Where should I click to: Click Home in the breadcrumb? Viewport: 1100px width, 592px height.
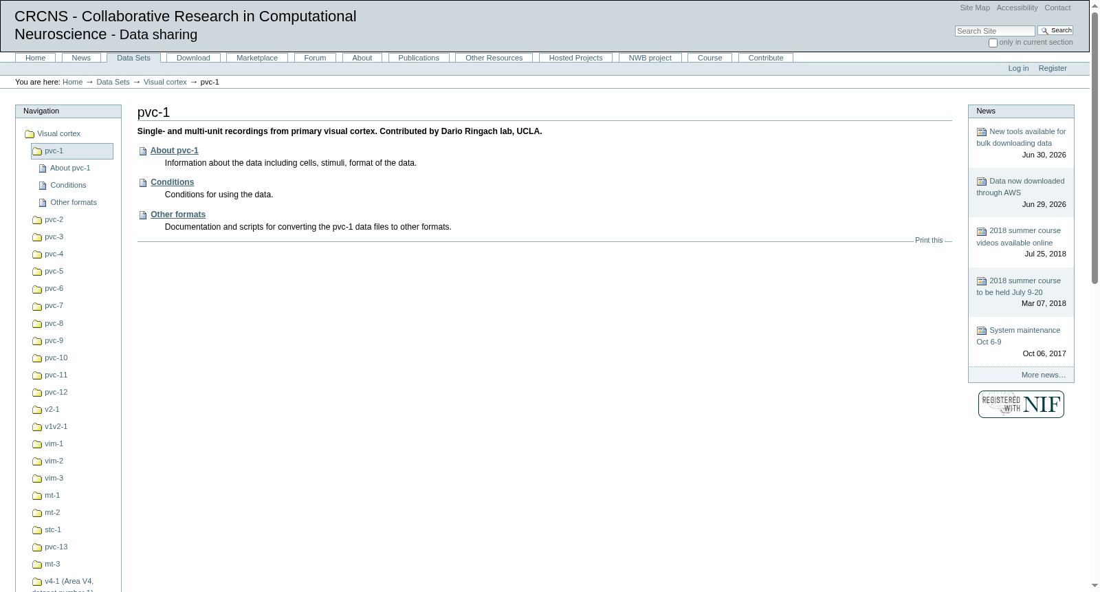point(72,82)
